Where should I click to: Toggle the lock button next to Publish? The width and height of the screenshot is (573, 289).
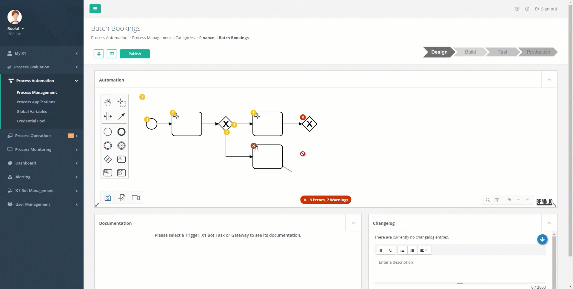pyautogui.click(x=99, y=54)
